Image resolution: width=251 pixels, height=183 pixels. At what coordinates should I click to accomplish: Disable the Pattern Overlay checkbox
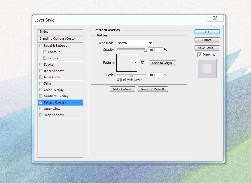[x=40, y=102]
